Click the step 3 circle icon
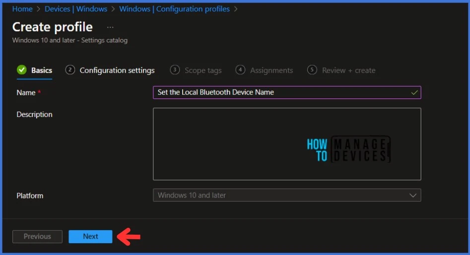The height and width of the screenshot is (255, 470). click(x=175, y=70)
